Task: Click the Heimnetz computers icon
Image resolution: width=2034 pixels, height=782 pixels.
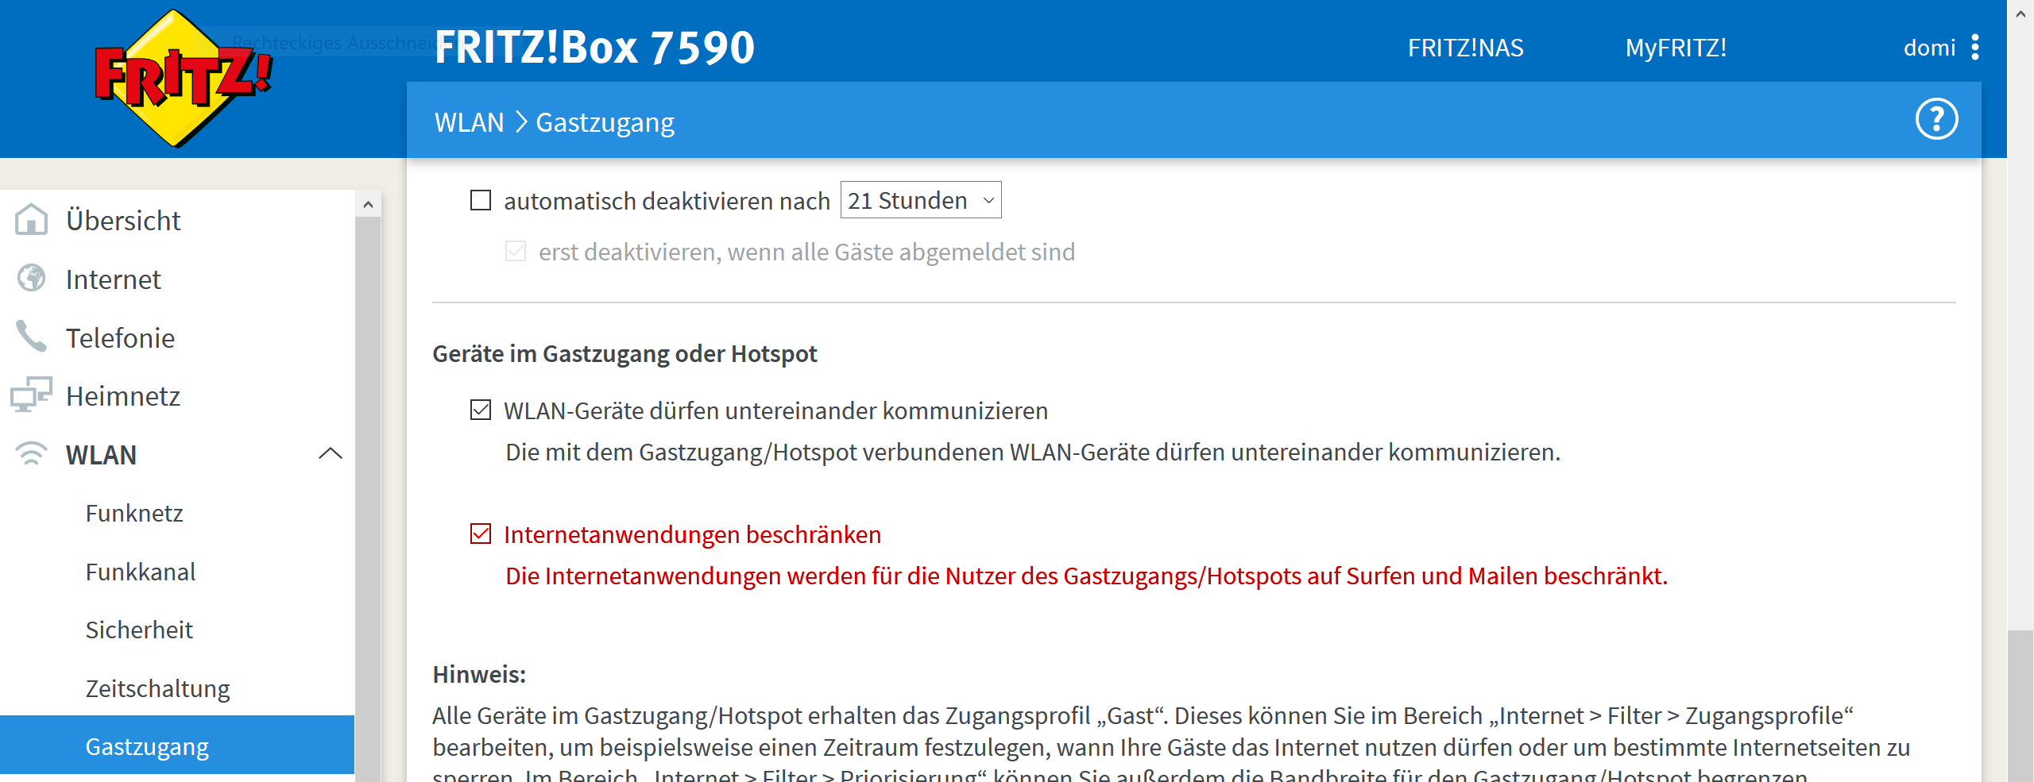Action: point(31,395)
